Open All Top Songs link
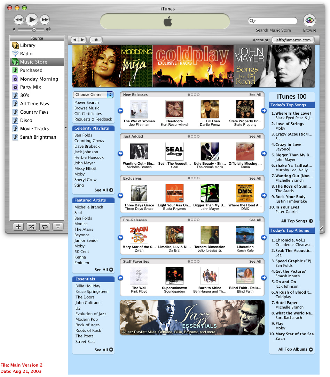 (297, 221)
